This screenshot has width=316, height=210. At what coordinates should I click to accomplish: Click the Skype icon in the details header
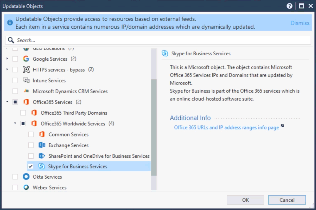coord(165,53)
